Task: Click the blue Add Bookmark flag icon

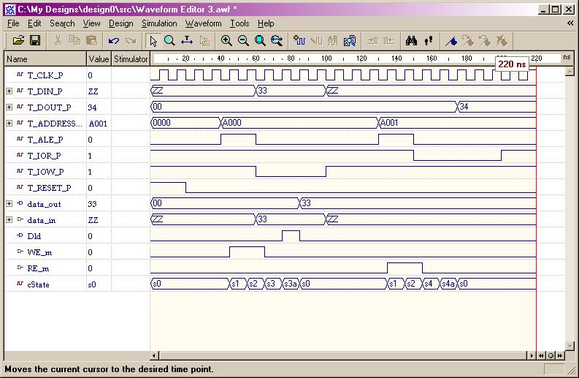Action: (x=450, y=41)
